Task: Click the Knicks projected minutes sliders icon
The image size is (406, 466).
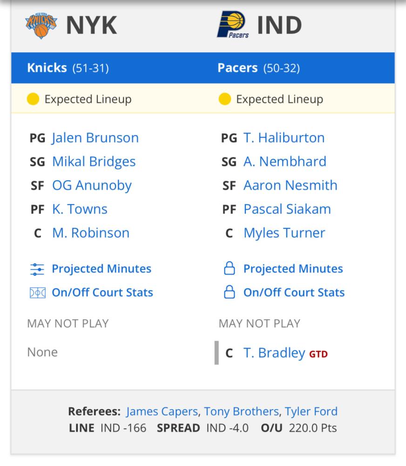Action: tap(37, 269)
